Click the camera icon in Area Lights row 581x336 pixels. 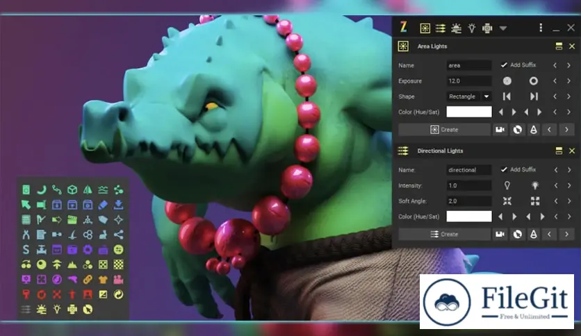pyautogui.click(x=500, y=129)
